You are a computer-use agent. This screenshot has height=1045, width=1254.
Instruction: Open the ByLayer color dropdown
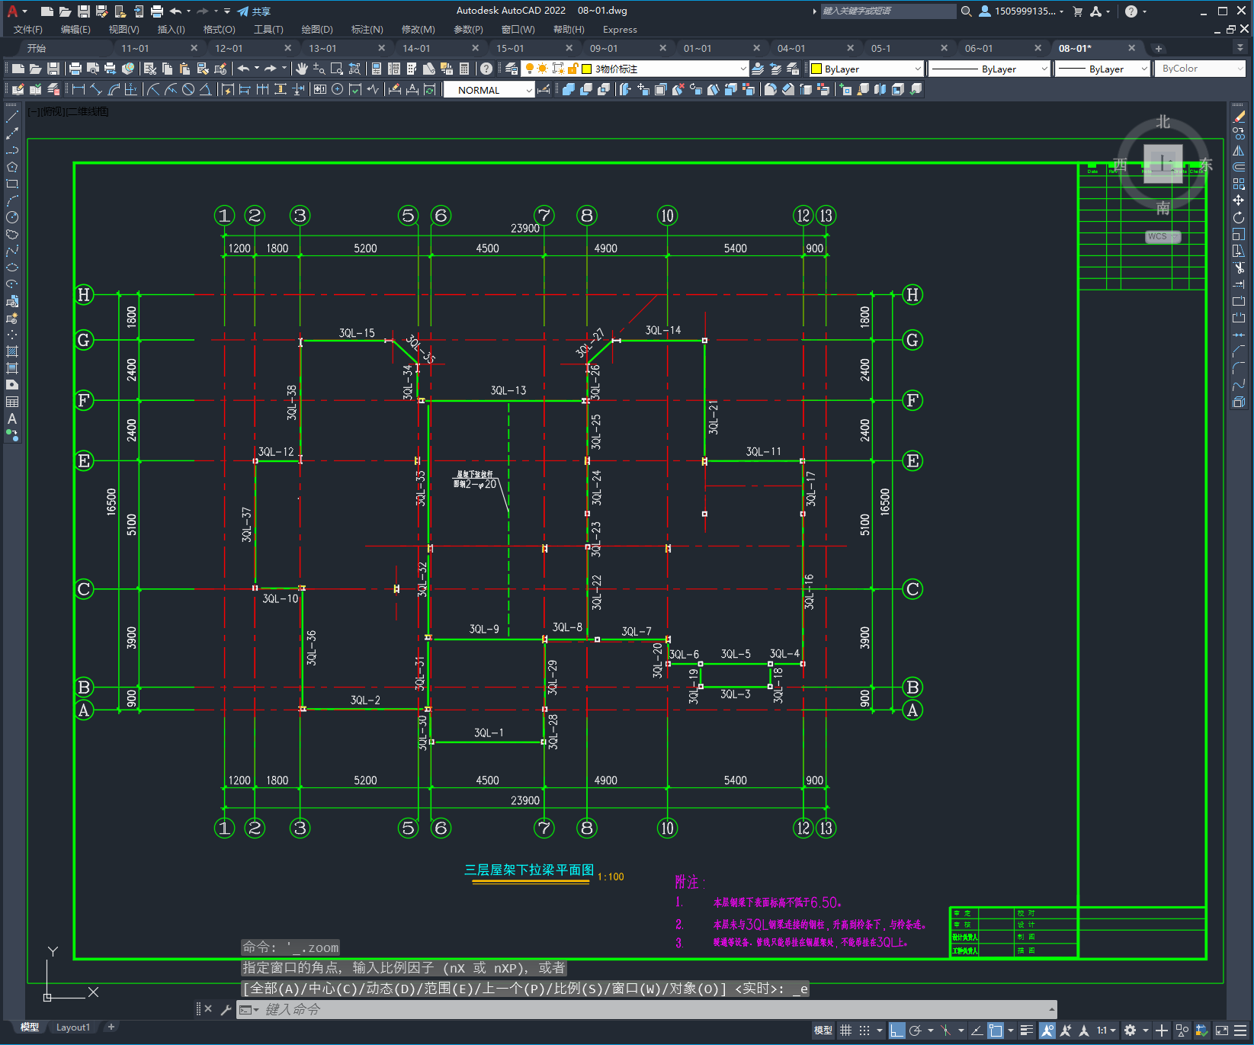[866, 69]
